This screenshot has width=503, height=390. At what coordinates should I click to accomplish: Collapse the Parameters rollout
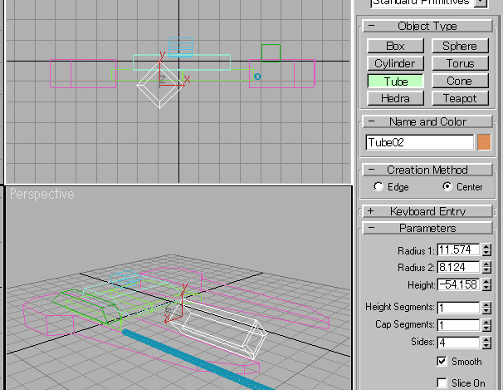click(427, 228)
